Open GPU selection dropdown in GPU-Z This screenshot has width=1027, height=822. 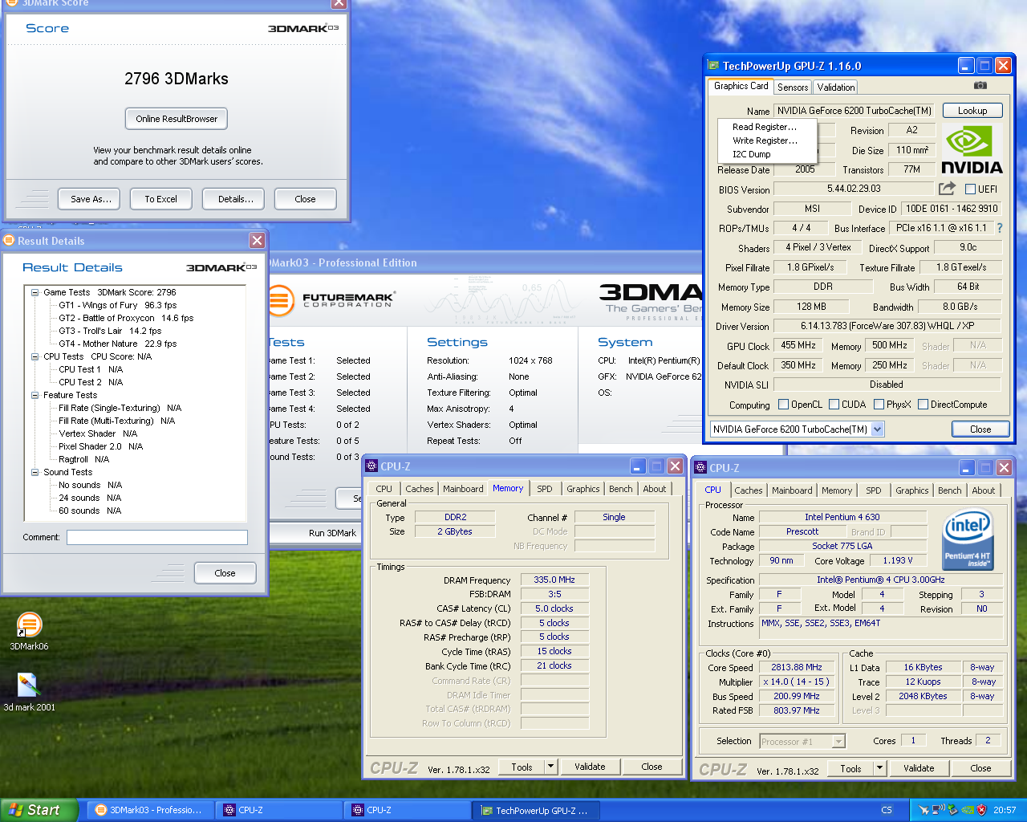click(x=878, y=429)
